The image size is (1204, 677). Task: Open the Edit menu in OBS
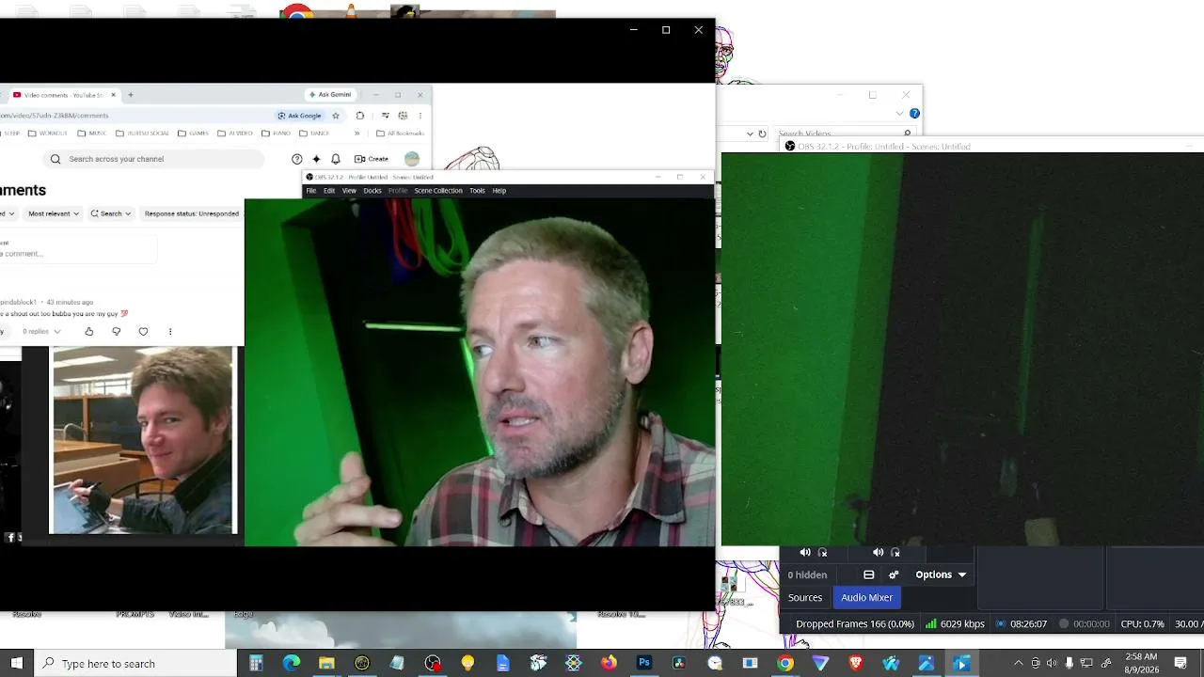tap(329, 191)
